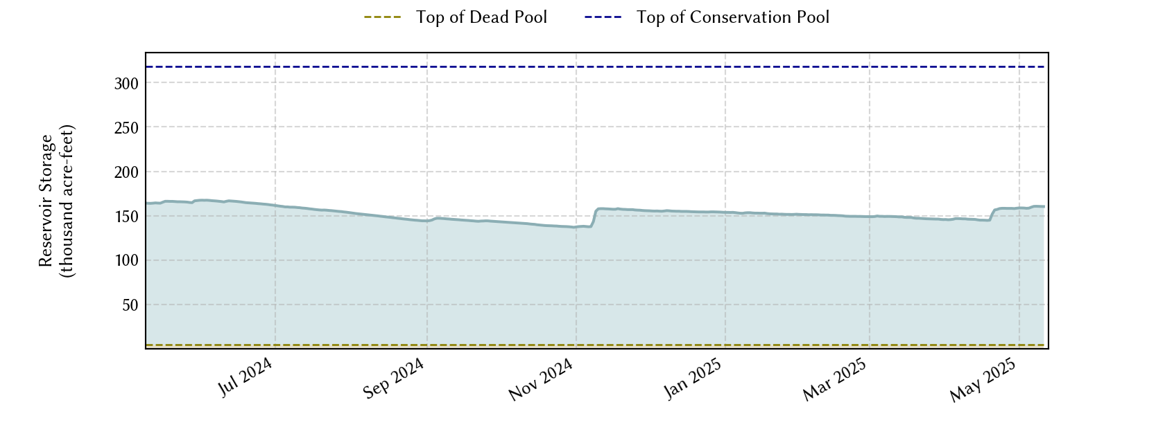Click the navy dashed legend line sample

click(x=604, y=17)
